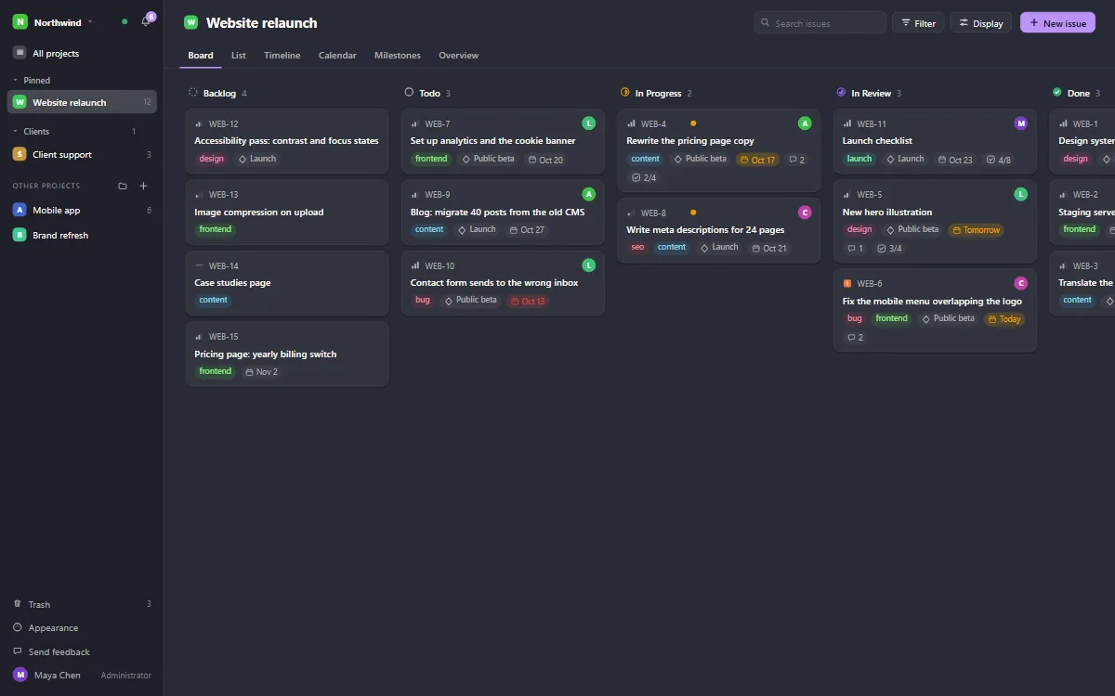Click avatar A on the WEB-4 card
This screenshot has height=696, width=1115.
click(805, 123)
